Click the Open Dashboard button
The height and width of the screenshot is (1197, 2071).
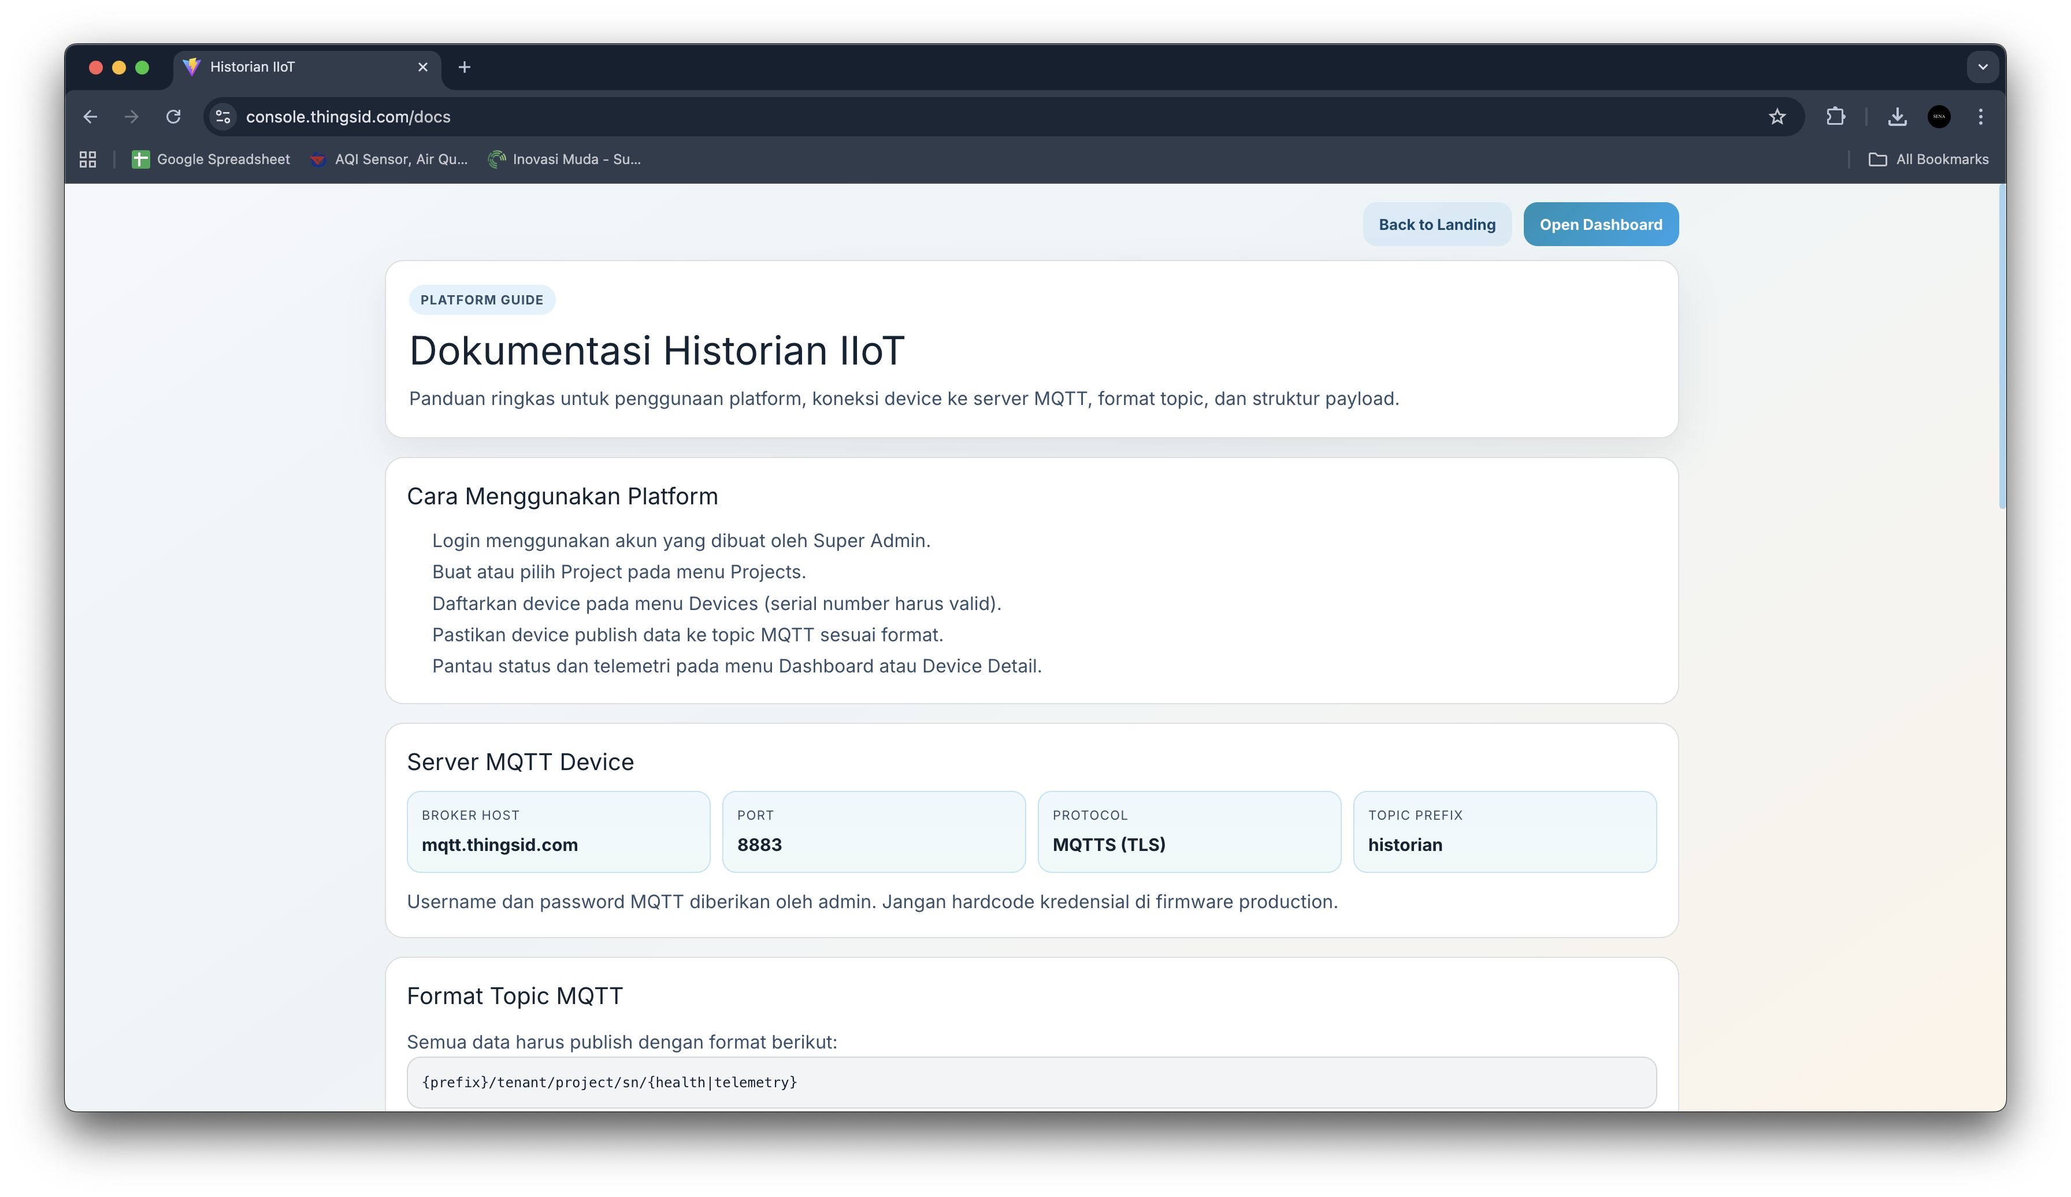point(1601,224)
